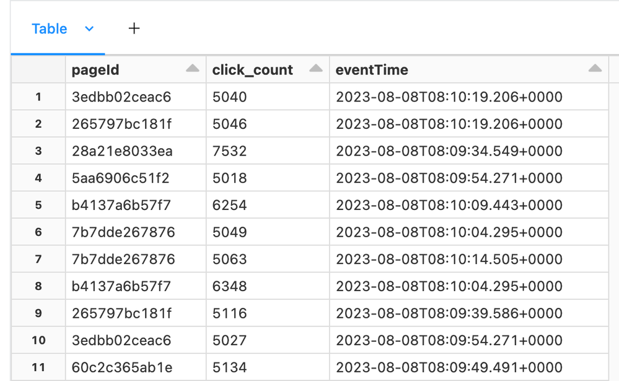Select row number 5
The image size is (619, 381).
[38, 205]
